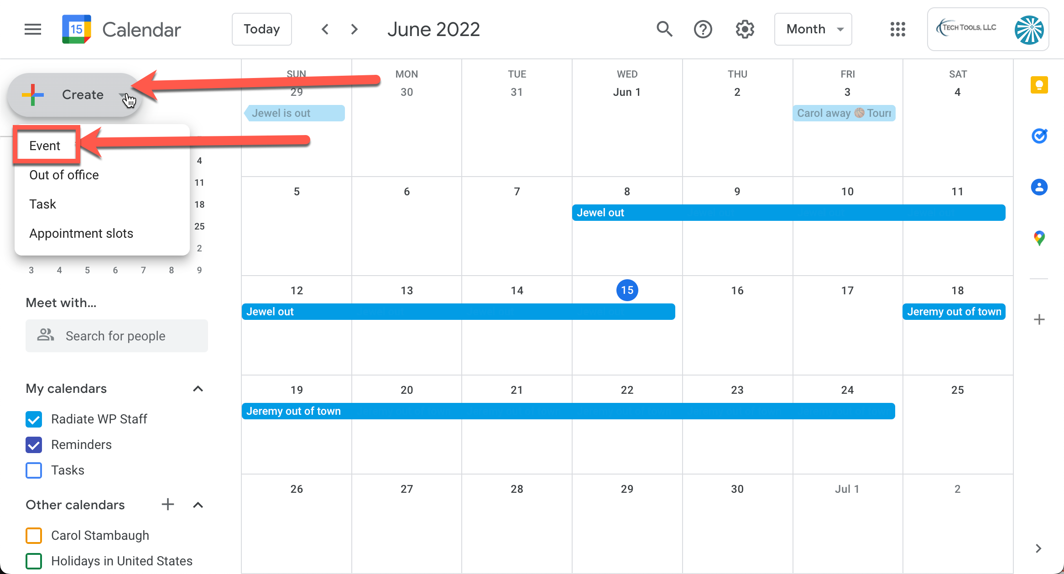Screen dimensions: 1064x574
Task: Open the Month view dropdown
Action: [x=813, y=29]
